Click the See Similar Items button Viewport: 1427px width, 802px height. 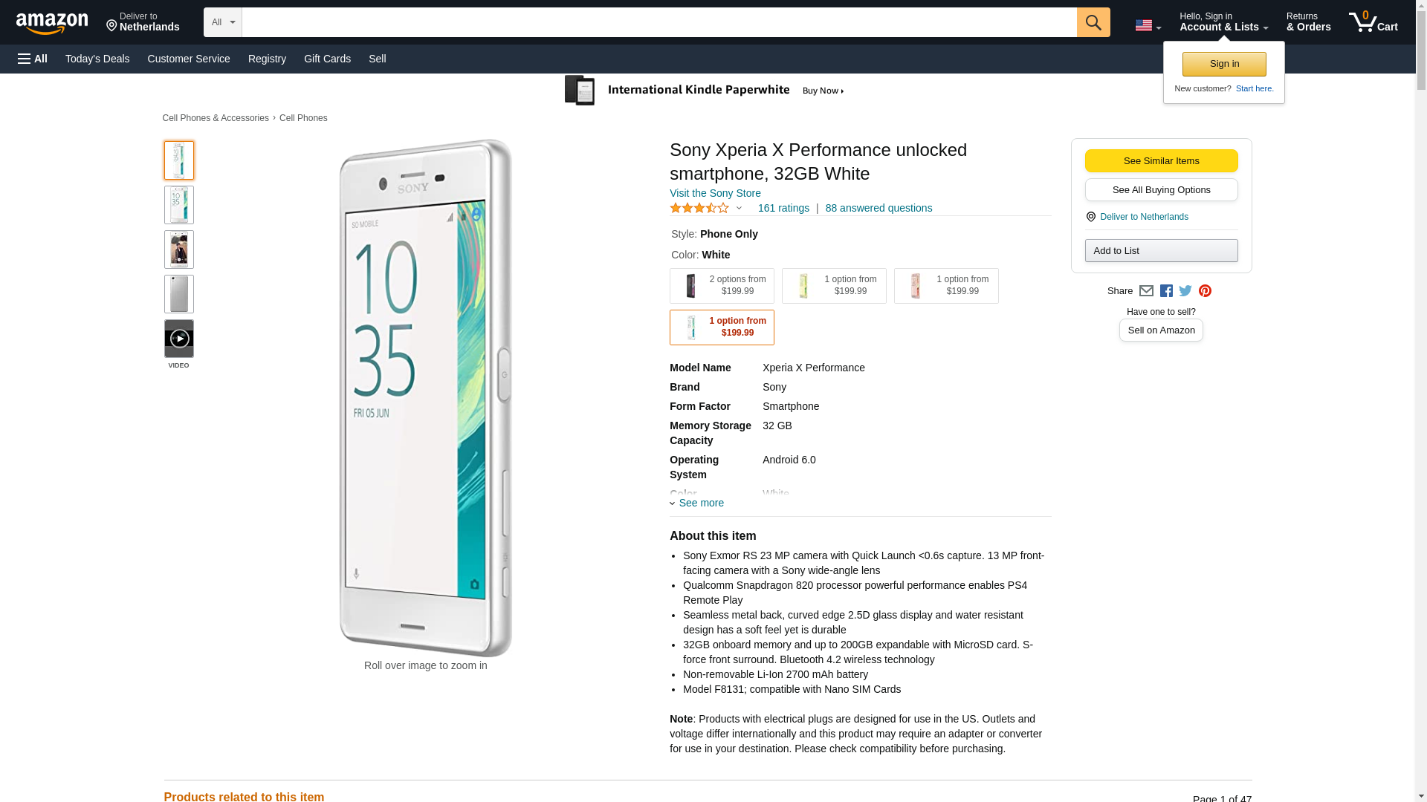1161,161
